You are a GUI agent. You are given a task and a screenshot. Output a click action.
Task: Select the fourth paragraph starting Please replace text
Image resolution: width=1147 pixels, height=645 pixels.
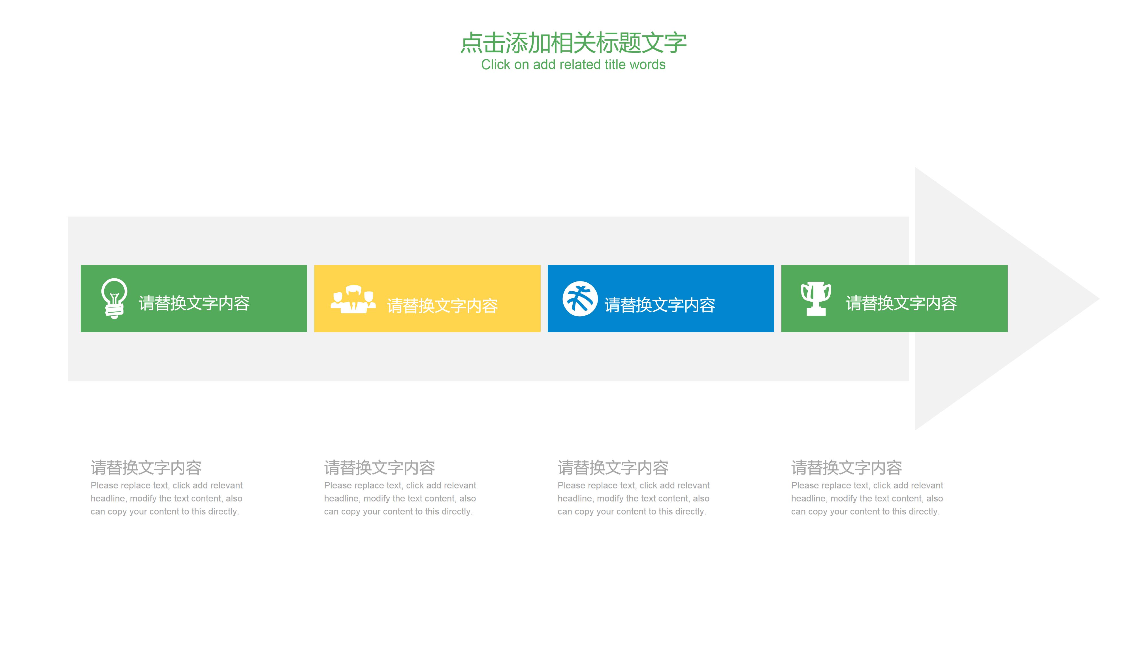point(867,499)
